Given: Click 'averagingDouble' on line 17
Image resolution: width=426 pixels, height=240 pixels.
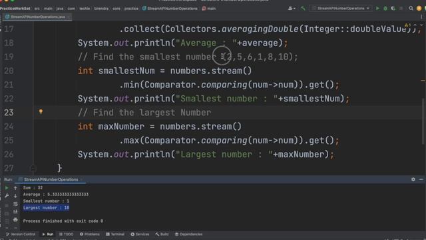Looking at the screenshot, I should coord(260,29).
